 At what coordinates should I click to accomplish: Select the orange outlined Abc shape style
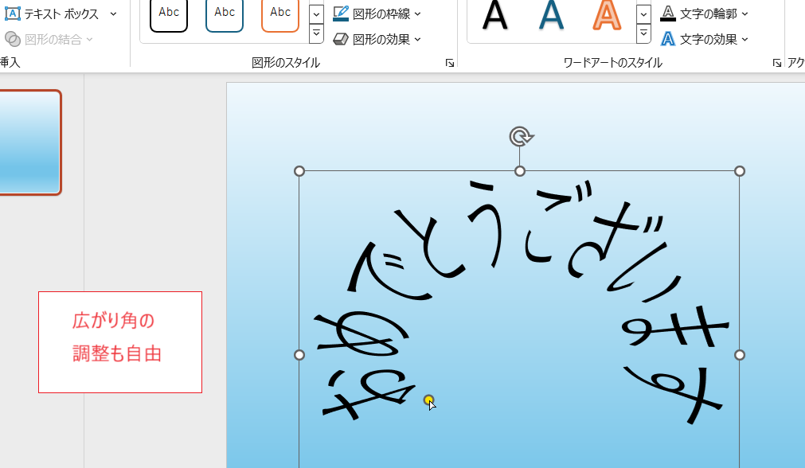[x=280, y=15]
